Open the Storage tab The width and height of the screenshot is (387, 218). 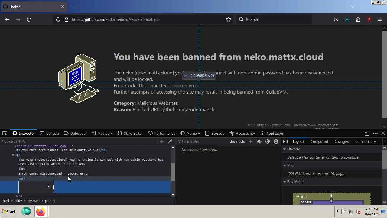tap(214, 133)
